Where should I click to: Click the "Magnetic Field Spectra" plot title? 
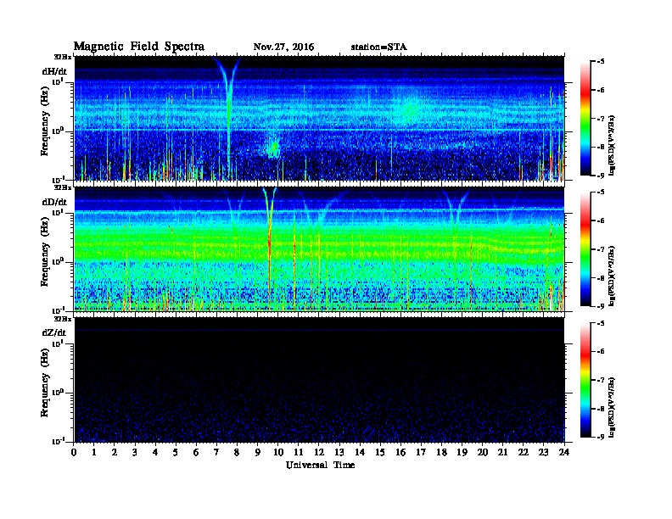pos(139,47)
